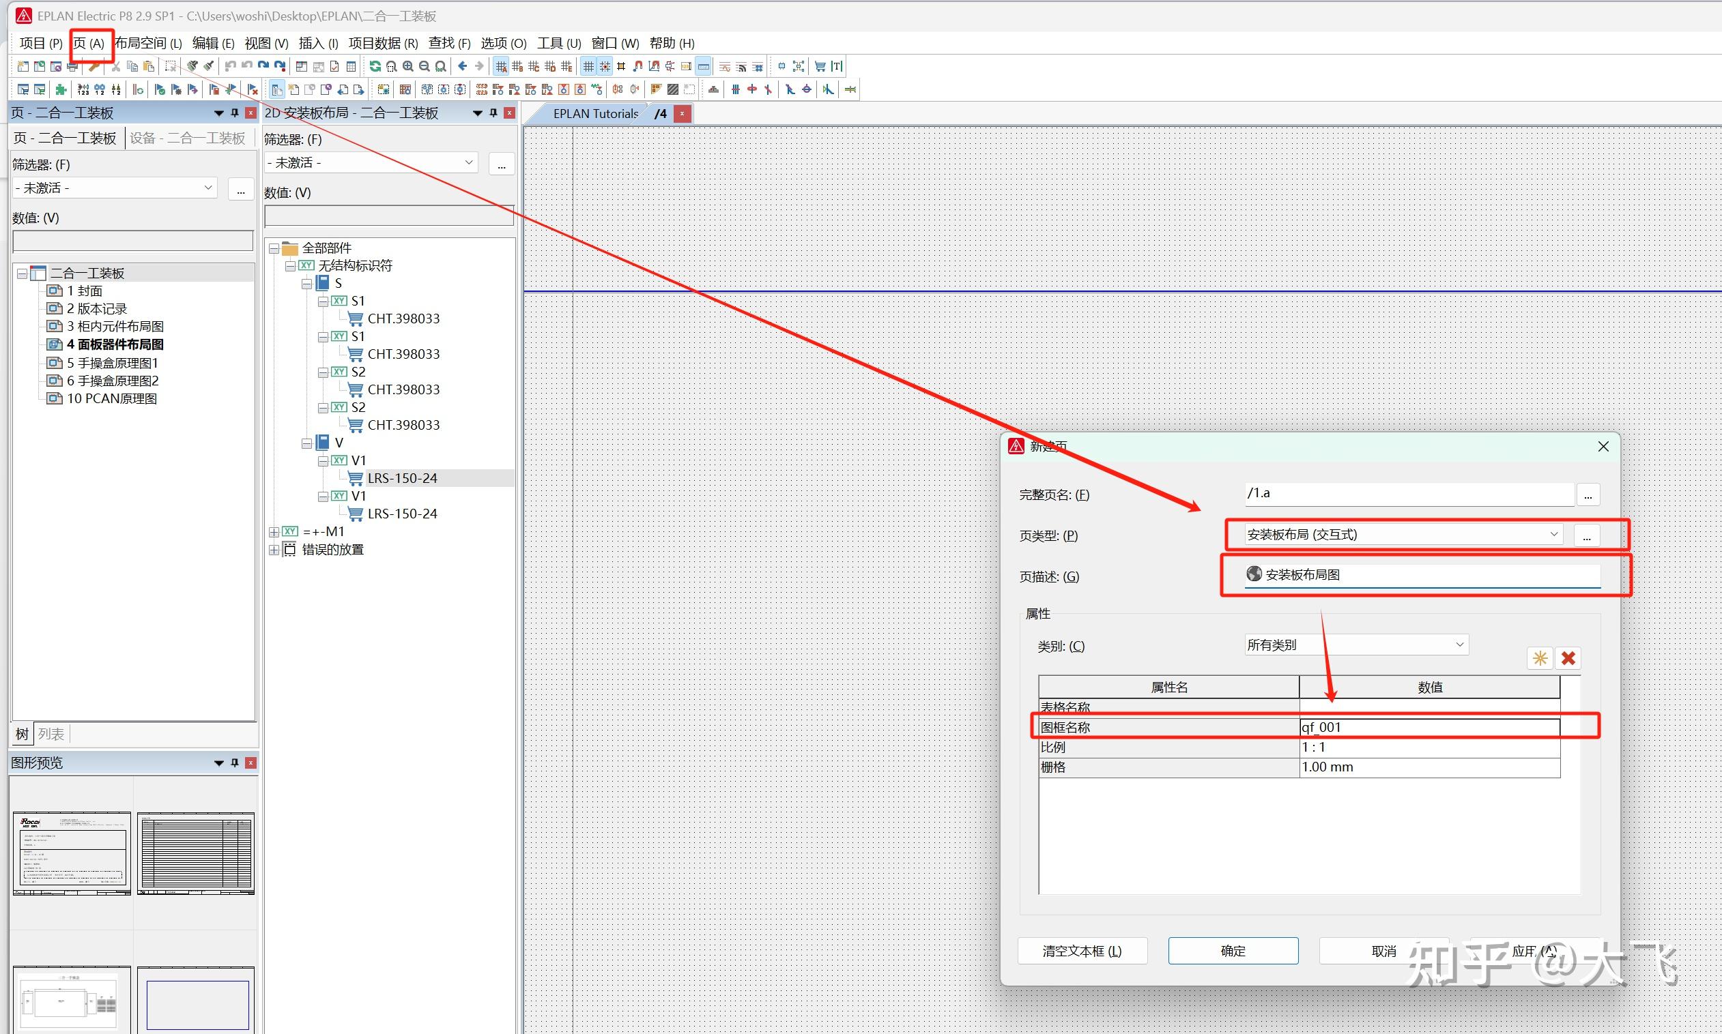Collapse the 二合一工装板 project tree node

[23, 273]
